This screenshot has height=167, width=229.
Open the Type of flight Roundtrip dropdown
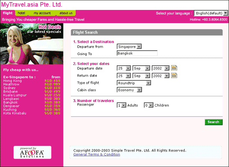tap(134, 83)
